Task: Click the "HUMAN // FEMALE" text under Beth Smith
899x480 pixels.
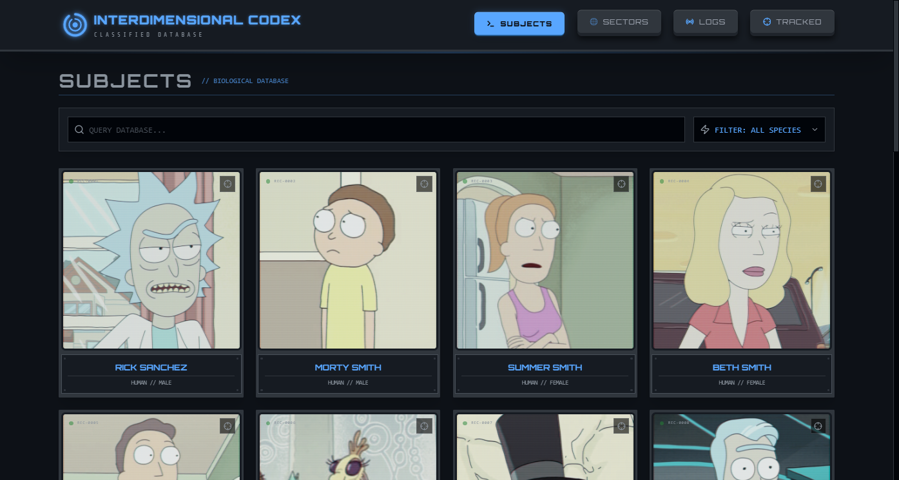Action: [742, 383]
